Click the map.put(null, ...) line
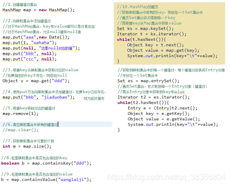Screen dimensions: 230x186 [x=41, y=48]
